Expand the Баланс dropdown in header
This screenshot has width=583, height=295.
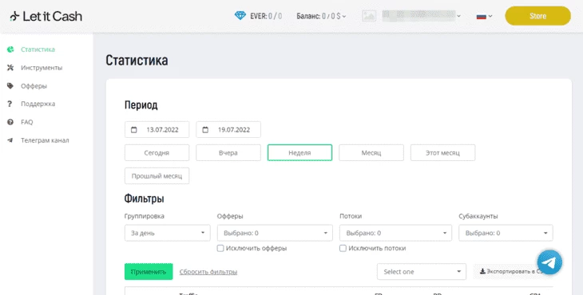point(321,16)
